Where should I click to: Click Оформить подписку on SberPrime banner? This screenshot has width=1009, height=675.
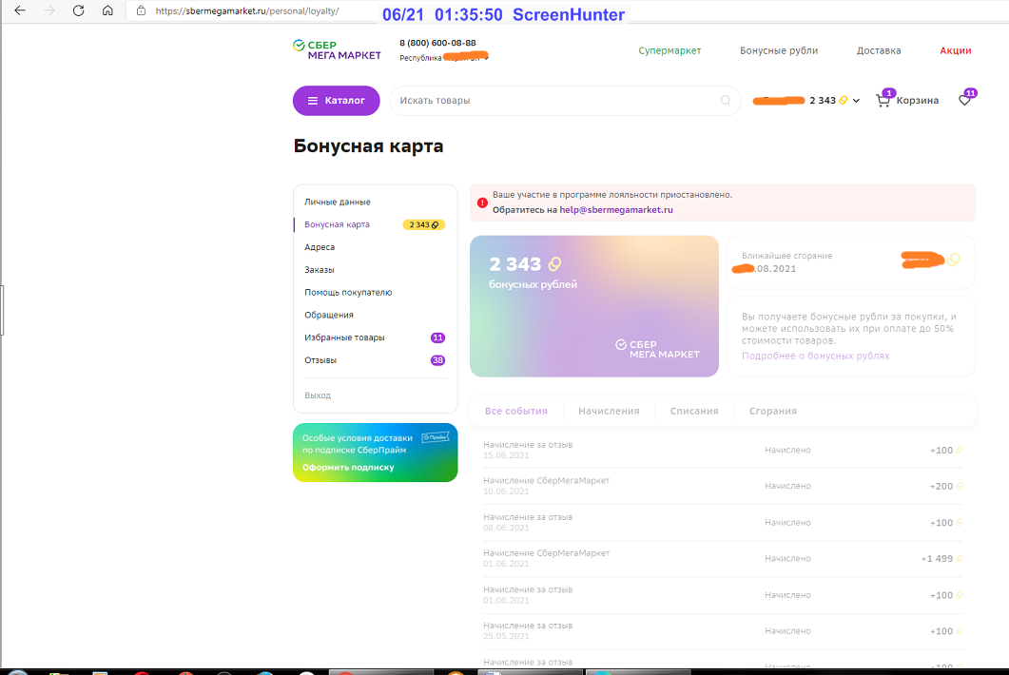pyautogui.click(x=348, y=467)
